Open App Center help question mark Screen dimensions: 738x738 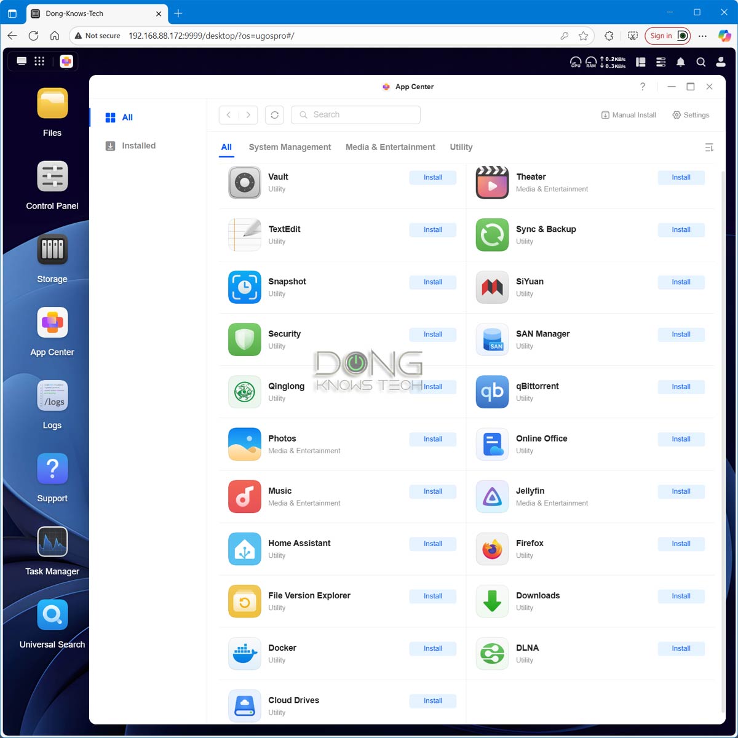click(x=643, y=87)
